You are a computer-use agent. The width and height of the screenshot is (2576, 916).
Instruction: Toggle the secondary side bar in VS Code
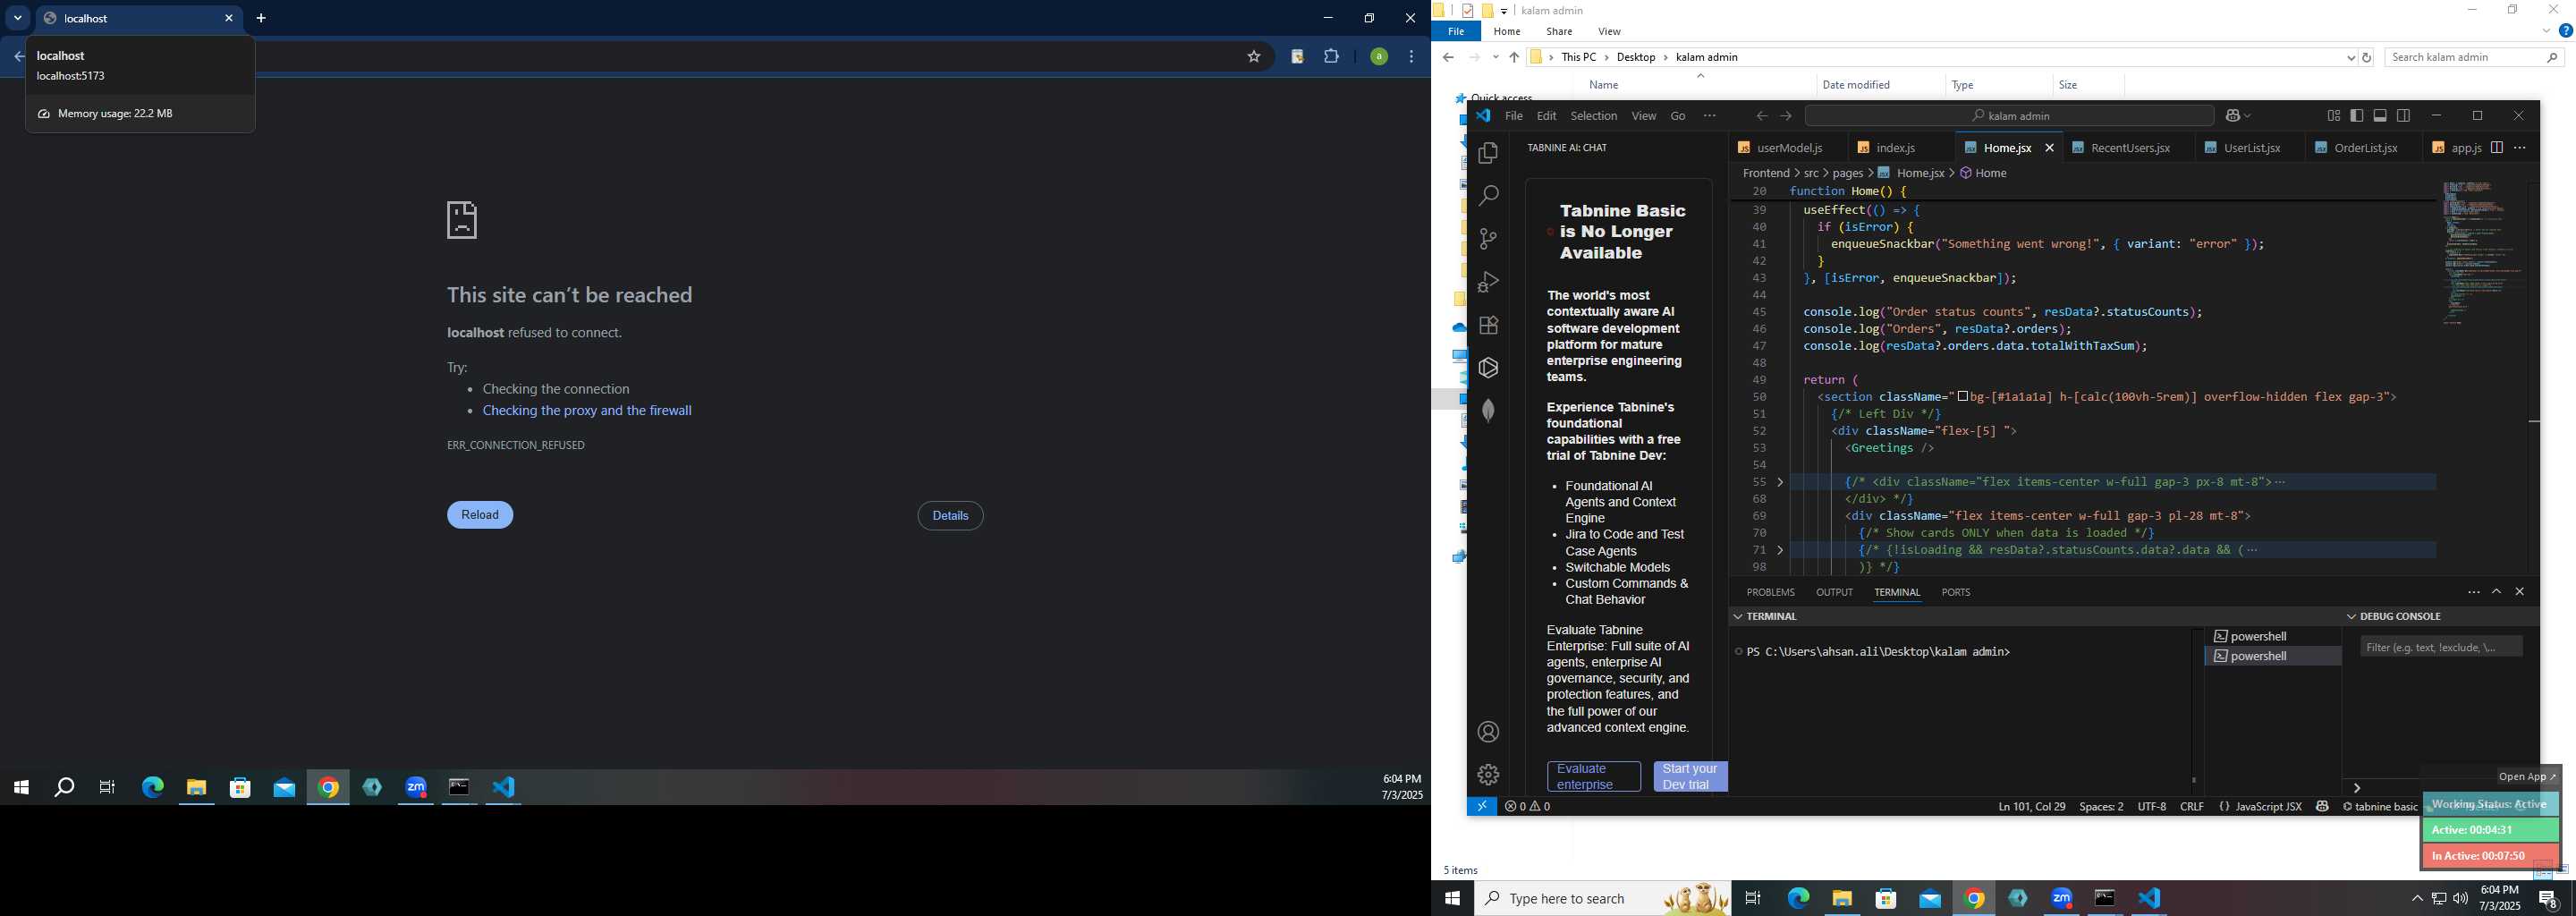pyautogui.click(x=2403, y=116)
